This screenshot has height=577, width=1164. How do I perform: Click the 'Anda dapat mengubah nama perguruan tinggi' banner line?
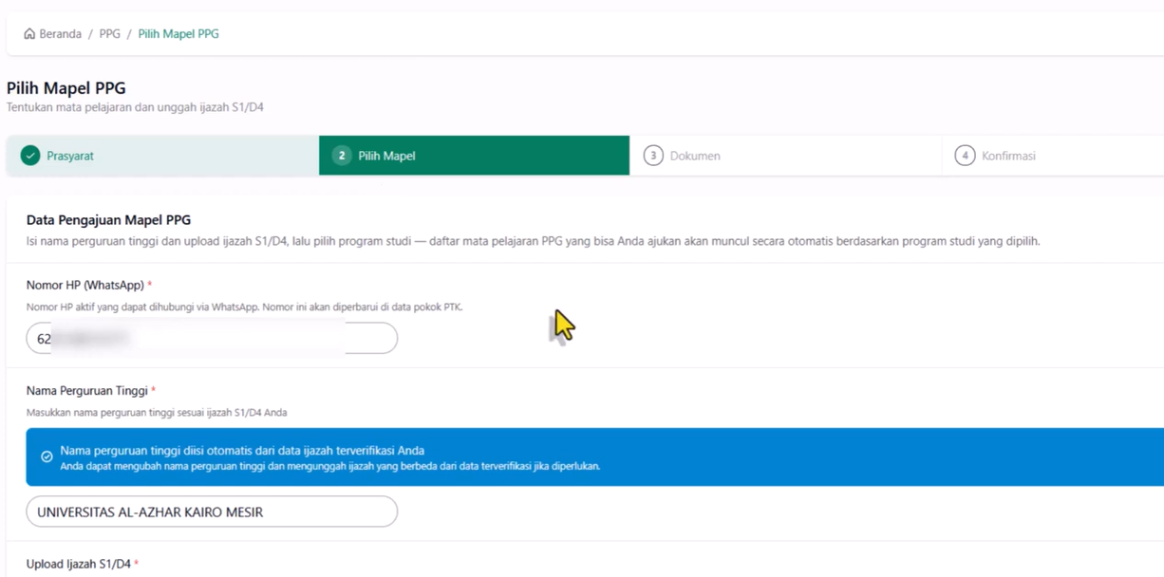coord(330,467)
